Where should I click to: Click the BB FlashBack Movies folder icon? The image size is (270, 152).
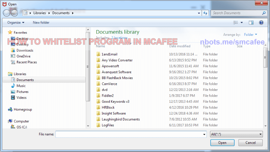(98, 78)
